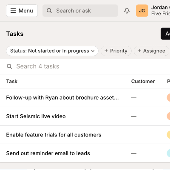
Task: Click the JG user avatar
Action: 142,11
